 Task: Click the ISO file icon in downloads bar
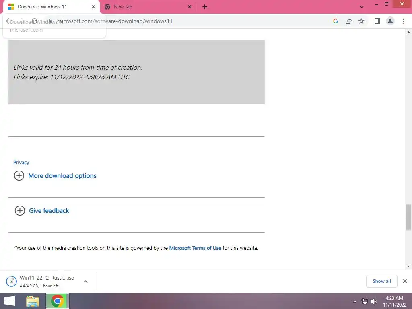pos(11,281)
